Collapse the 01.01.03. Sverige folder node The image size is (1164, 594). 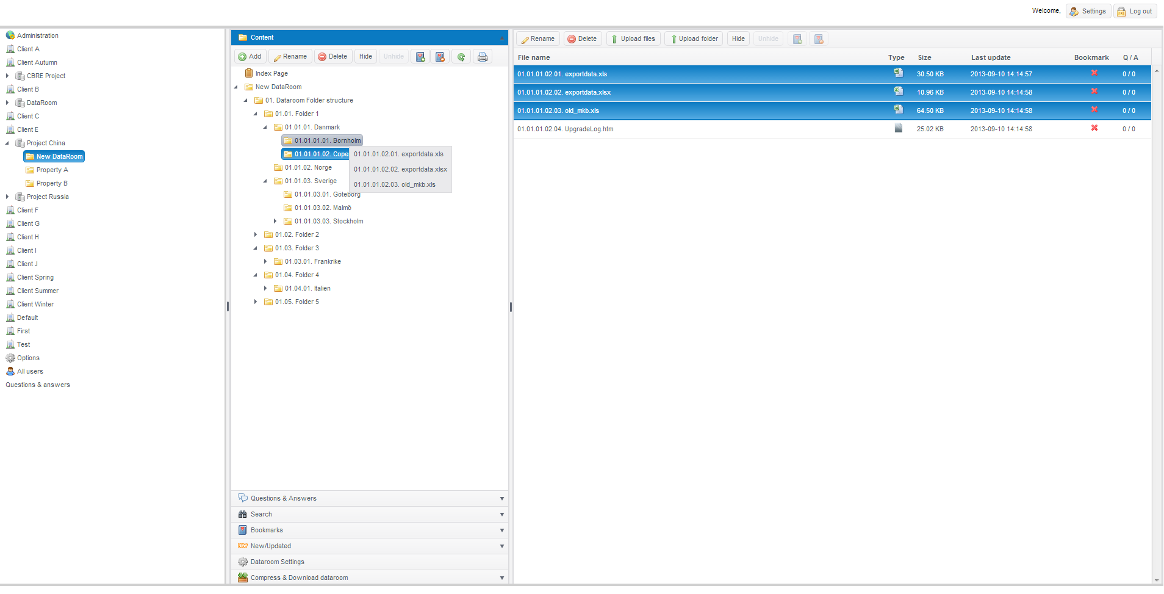coord(265,181)
